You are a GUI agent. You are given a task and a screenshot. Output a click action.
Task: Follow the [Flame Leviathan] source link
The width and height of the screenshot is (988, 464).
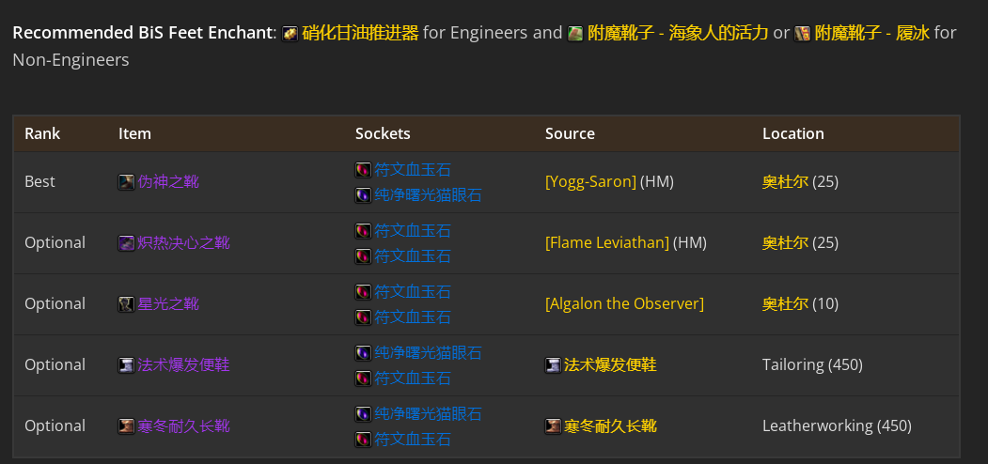[607, 243]
